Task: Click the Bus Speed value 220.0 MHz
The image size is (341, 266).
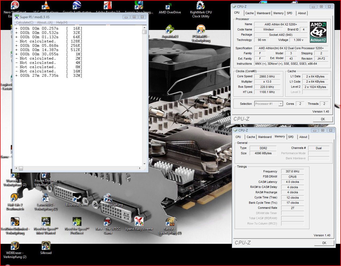Action: (267, 87)
